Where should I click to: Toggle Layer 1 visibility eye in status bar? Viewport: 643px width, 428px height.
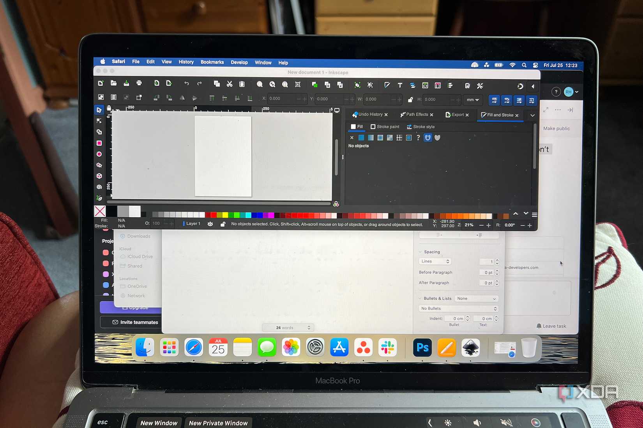(x=210, y=224)
